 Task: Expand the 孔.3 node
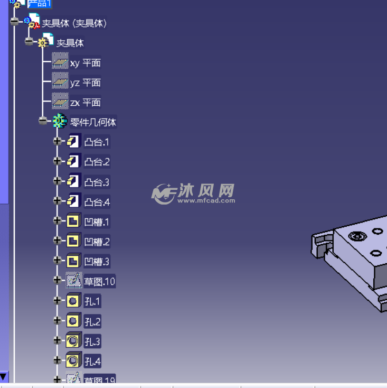pyautogui.click(x=57, y=340)
